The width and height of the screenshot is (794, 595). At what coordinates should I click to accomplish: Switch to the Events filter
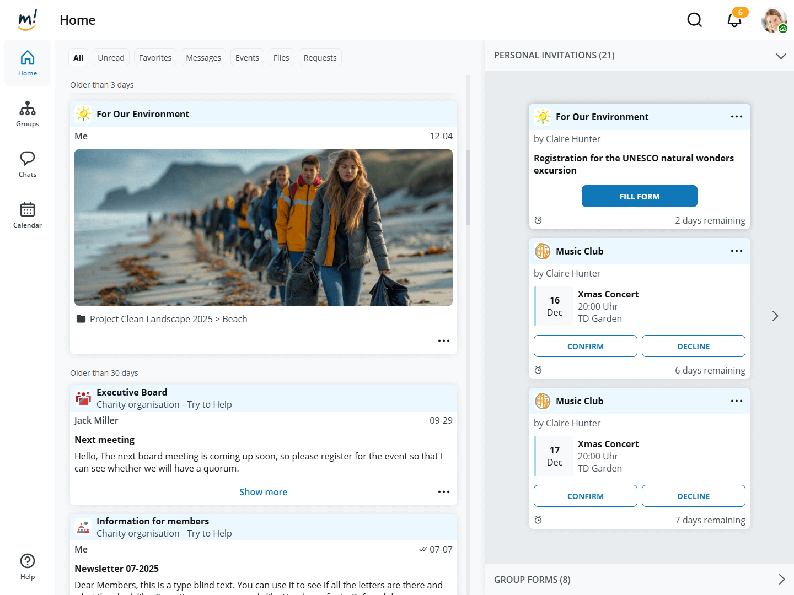247,58
